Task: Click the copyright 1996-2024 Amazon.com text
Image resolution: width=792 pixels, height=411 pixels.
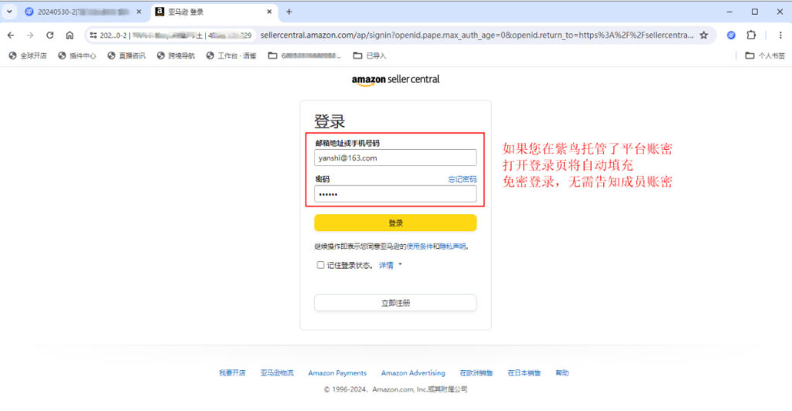Action: click(395, 389)
